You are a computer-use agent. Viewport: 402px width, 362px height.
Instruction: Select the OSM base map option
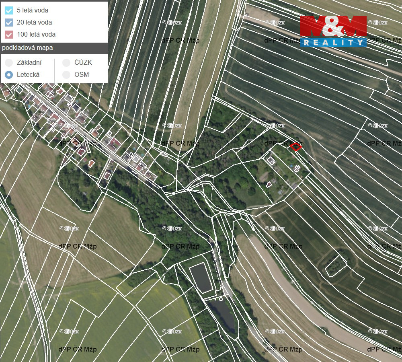pyautogui.click(x=66, y=75)
